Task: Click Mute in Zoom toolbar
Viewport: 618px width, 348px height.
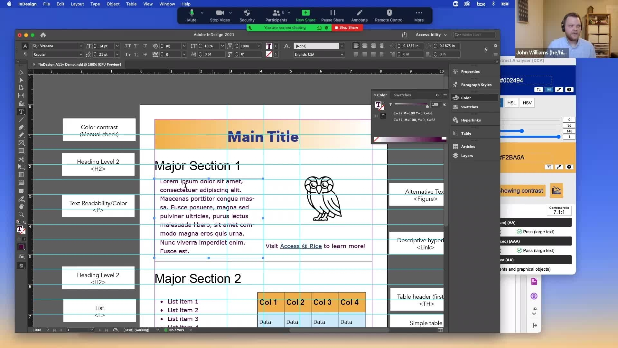Action: click(192, 15)
